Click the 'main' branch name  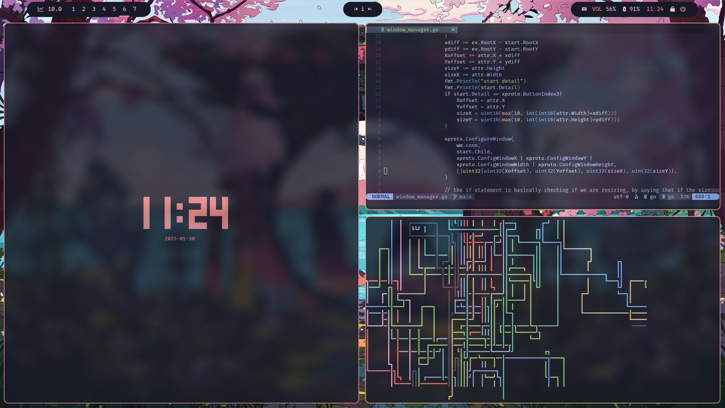click(x=465, y=196)
